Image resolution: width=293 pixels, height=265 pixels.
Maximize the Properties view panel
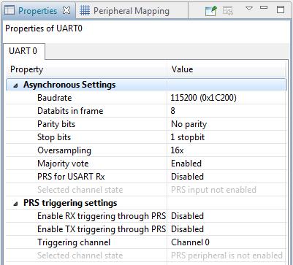(281, 9)
